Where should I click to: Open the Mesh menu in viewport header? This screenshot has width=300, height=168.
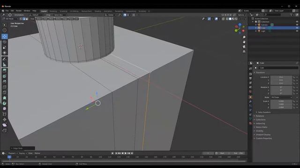point(51,19)
